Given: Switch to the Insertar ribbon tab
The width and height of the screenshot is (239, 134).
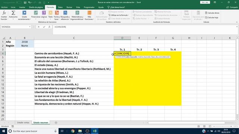Looking at the screenshot, I should [22, 7].
